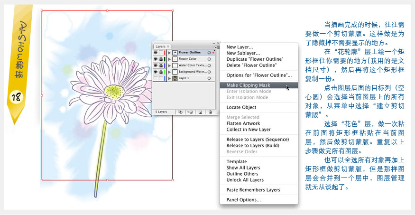Hide the Flower Color layer eye
Image resolution: width=415 pixels, height=215 pixels.
pyautogui.click(x=156, y=59)
